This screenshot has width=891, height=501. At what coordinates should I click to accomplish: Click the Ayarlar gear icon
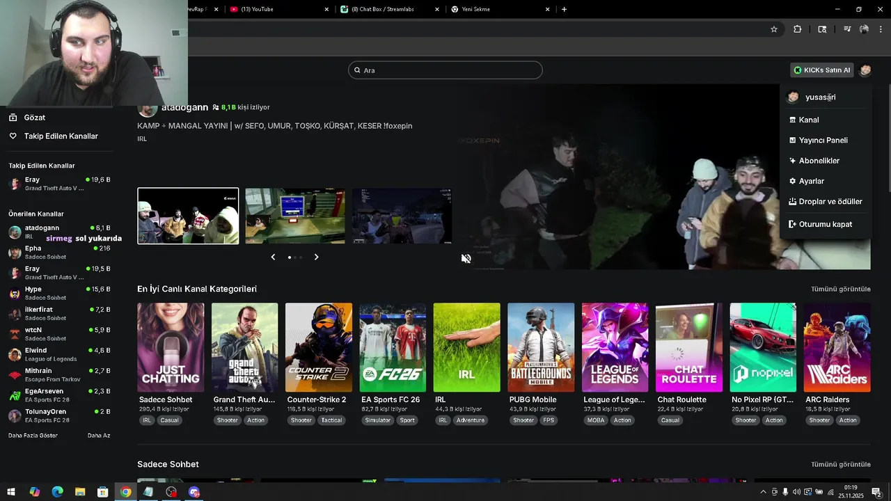[792, 181]
